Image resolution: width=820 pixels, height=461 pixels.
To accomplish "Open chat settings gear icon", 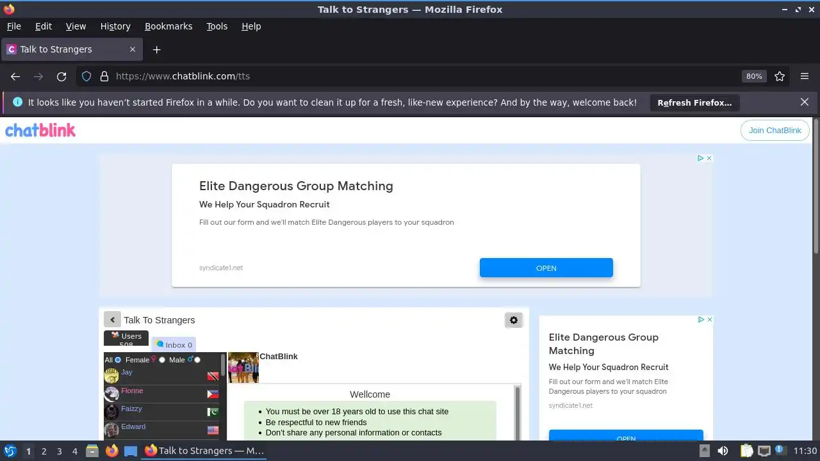I will 513,320.
